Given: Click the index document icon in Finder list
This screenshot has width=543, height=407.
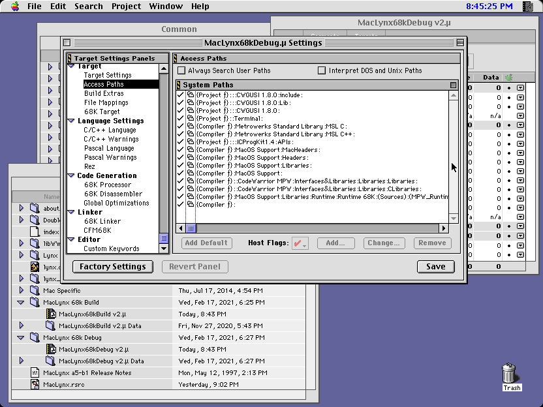Looking at the screenshot, I should 35,232.
